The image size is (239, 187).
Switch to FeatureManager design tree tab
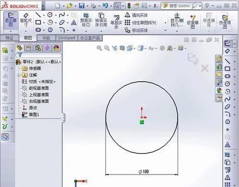tap(20, 48)
